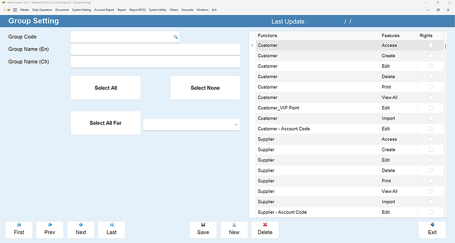Open the Document menu
Viewport: 455px width, 243px height.
pos(62,10)
